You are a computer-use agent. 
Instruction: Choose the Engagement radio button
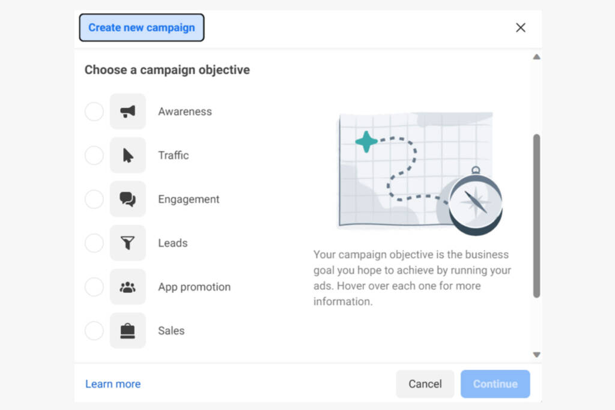94,199
